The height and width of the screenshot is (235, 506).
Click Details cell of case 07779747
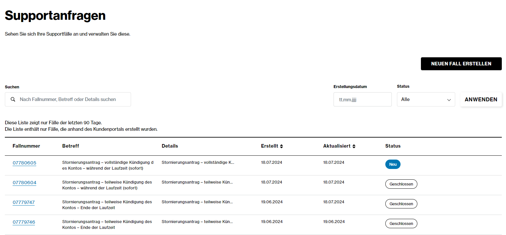pos(197,202)
